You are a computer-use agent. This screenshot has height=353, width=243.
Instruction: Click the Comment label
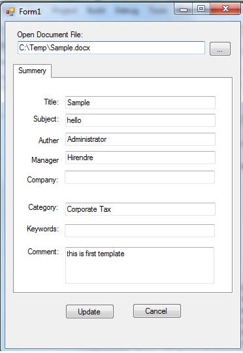43,252
